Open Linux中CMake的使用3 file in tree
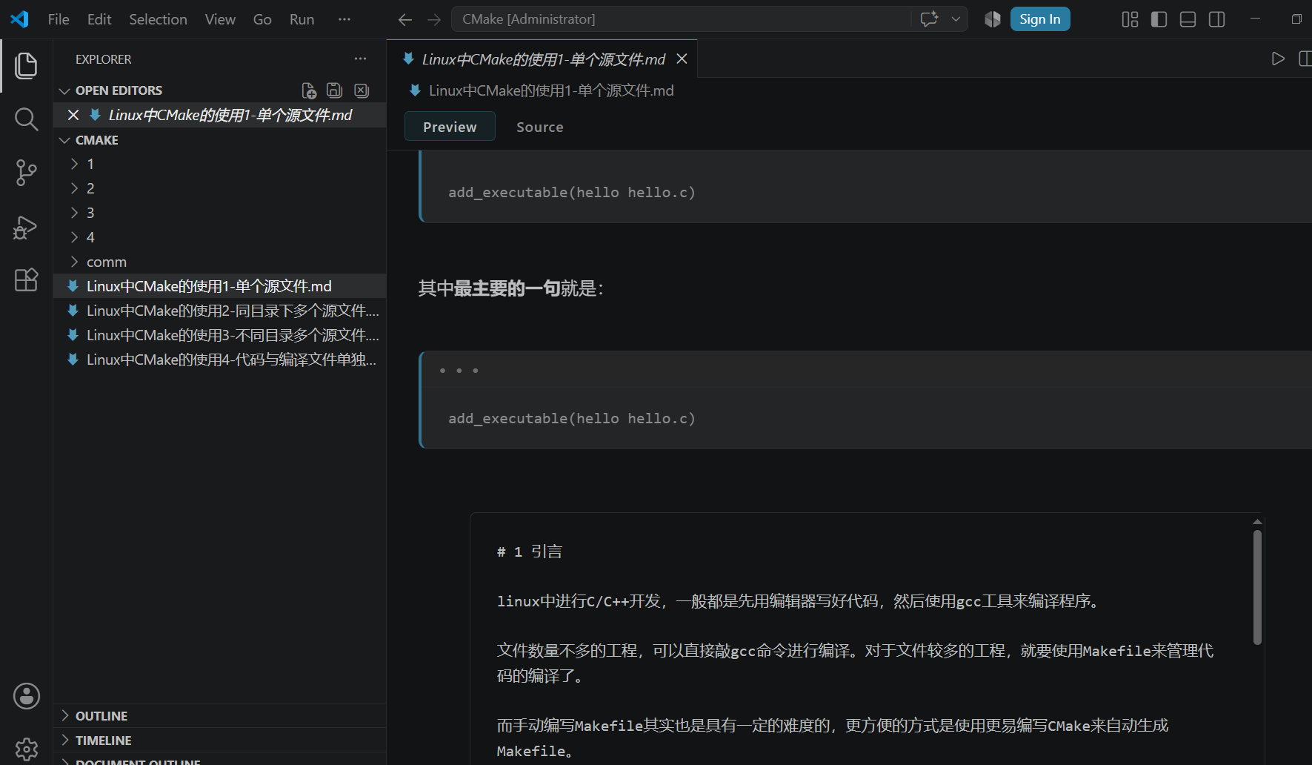The height and width of the screenshot is (765, 1312). pyautogui.click(x=219, y=335)
